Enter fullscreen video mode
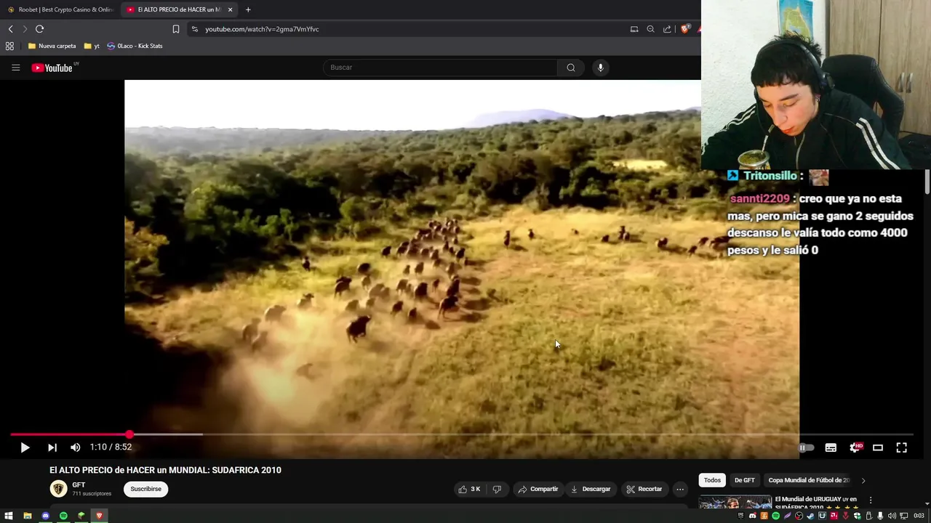931x523 pixels. tap(901, 447)
